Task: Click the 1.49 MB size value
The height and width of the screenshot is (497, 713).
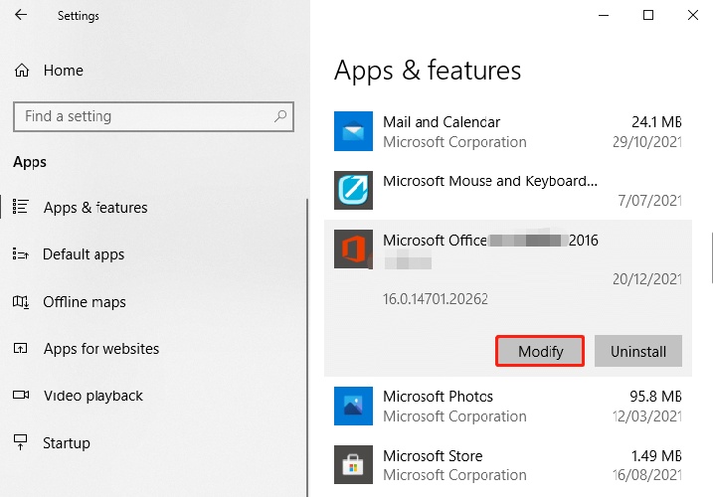Action: tap(656, 455)
